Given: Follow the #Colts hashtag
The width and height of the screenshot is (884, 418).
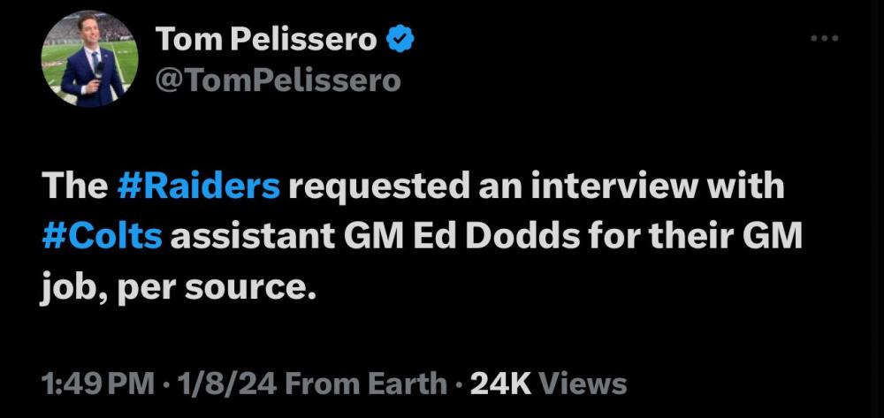Looking at the screenshot, I should tap(102, 238).
